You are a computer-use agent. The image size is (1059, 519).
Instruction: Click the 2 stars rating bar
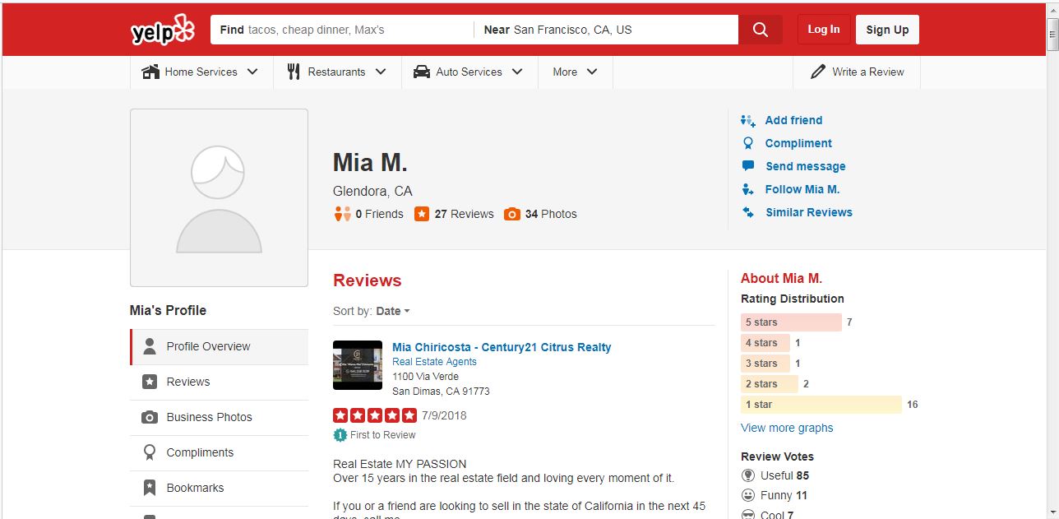point(770,384)
